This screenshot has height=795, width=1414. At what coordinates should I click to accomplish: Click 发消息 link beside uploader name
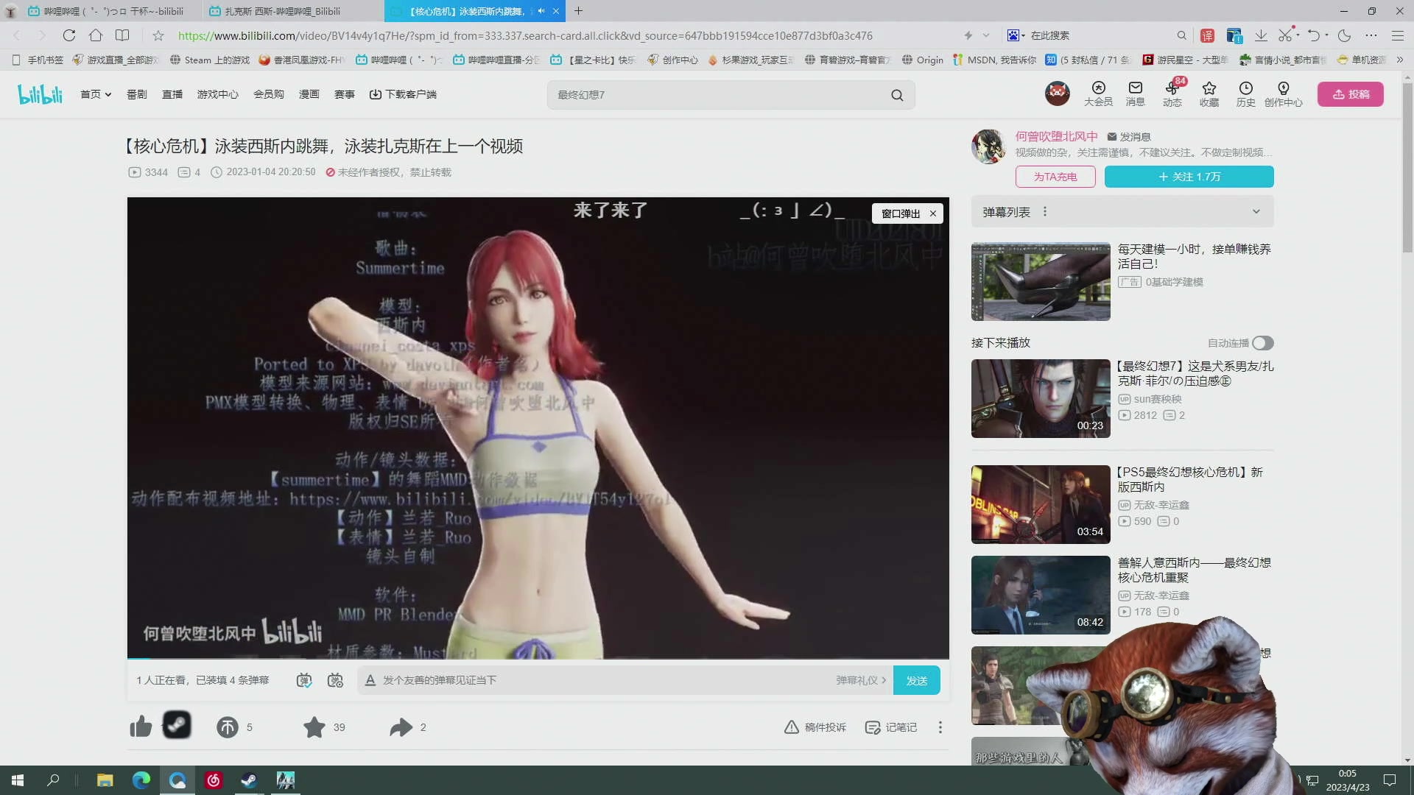[1129, 137]
